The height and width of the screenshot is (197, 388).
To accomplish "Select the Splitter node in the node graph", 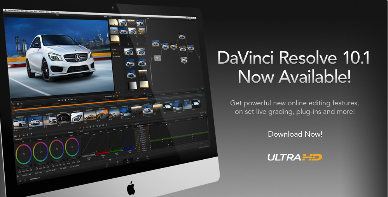I will pos(173,46).
